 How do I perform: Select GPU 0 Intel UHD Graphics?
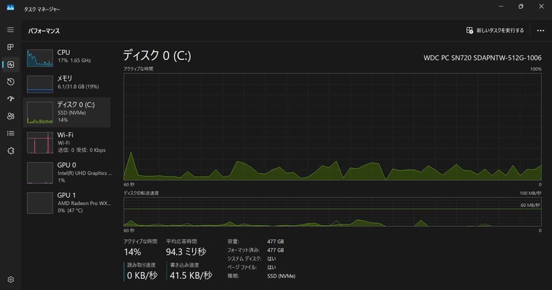click(66, 172)
